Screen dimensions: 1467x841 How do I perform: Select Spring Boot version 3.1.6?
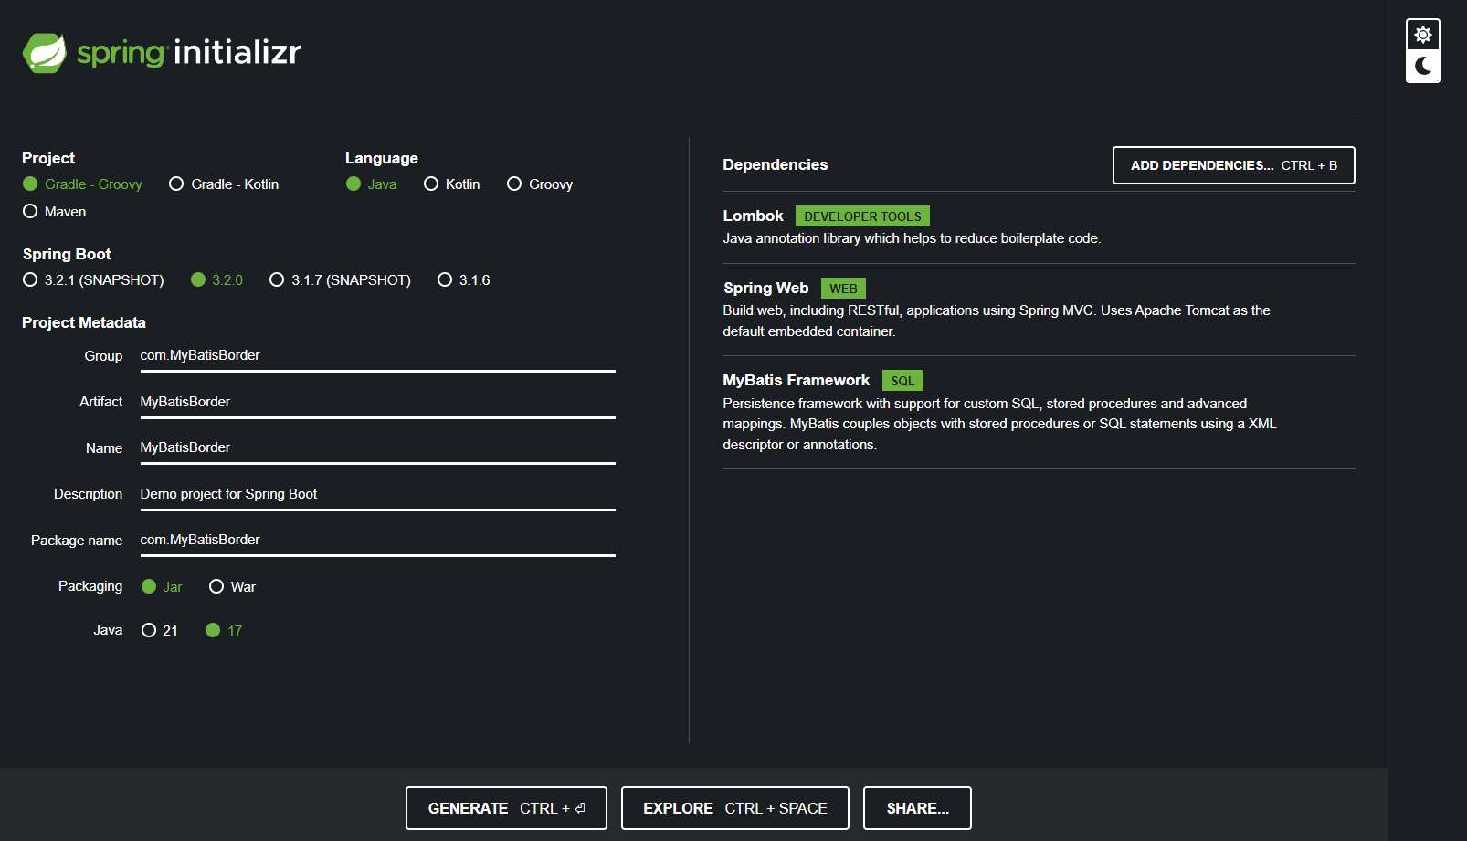click(x=464, y=280)
